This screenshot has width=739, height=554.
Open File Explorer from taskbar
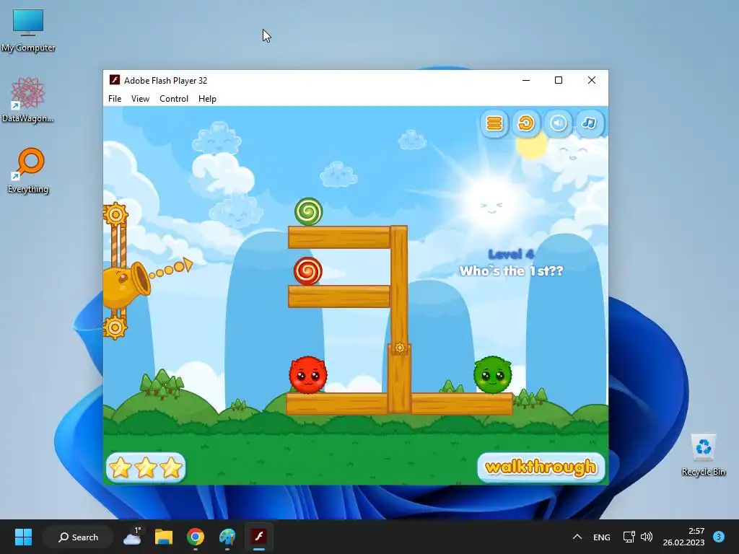(164, 537)
